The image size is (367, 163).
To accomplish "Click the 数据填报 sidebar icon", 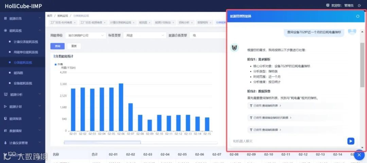I will 5,131.
